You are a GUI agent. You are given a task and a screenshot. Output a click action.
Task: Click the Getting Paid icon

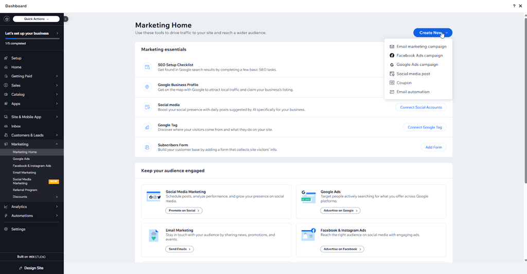[x=6, y=76]
